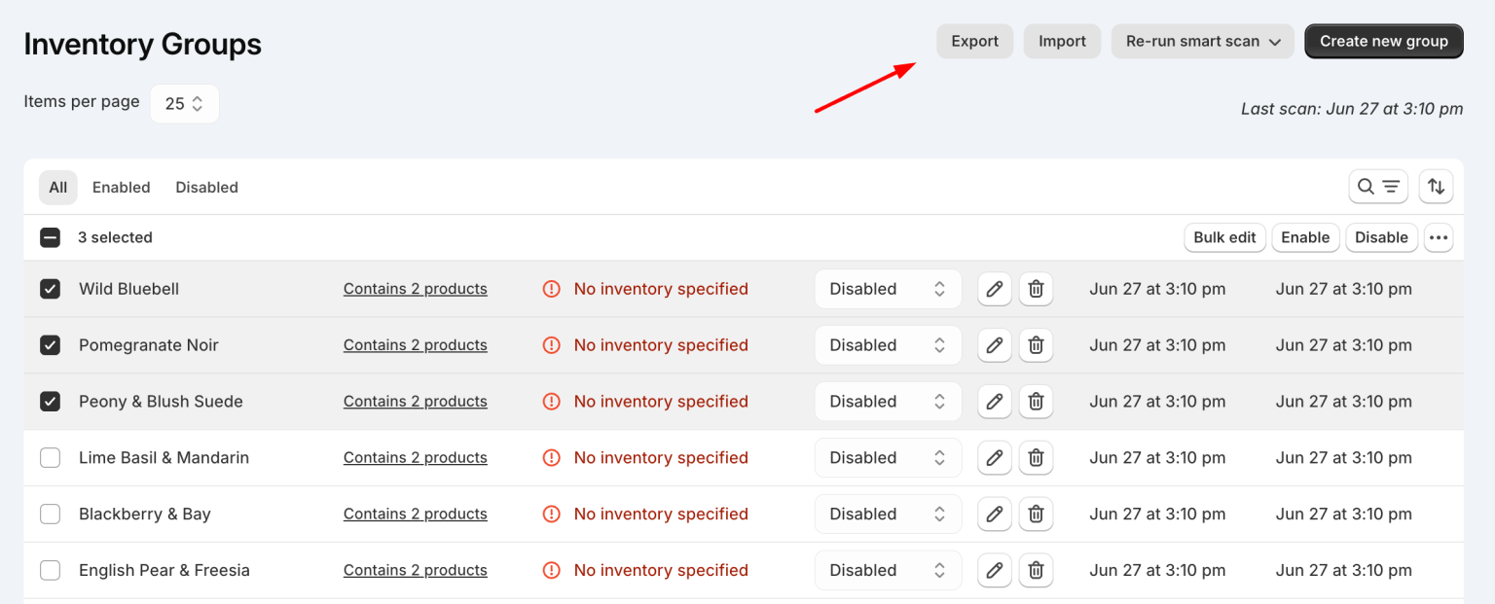The width and height of the screenshot is (1495, 604).
Task: Click the Create new group button
Action: [x=1383, y=41]
